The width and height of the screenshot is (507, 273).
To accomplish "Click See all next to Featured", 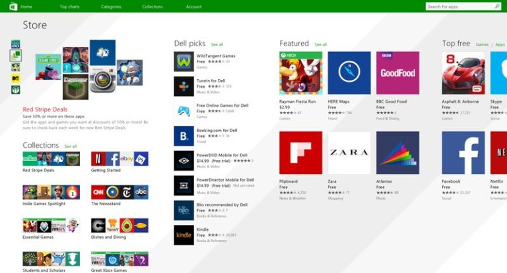I will 320,45.
